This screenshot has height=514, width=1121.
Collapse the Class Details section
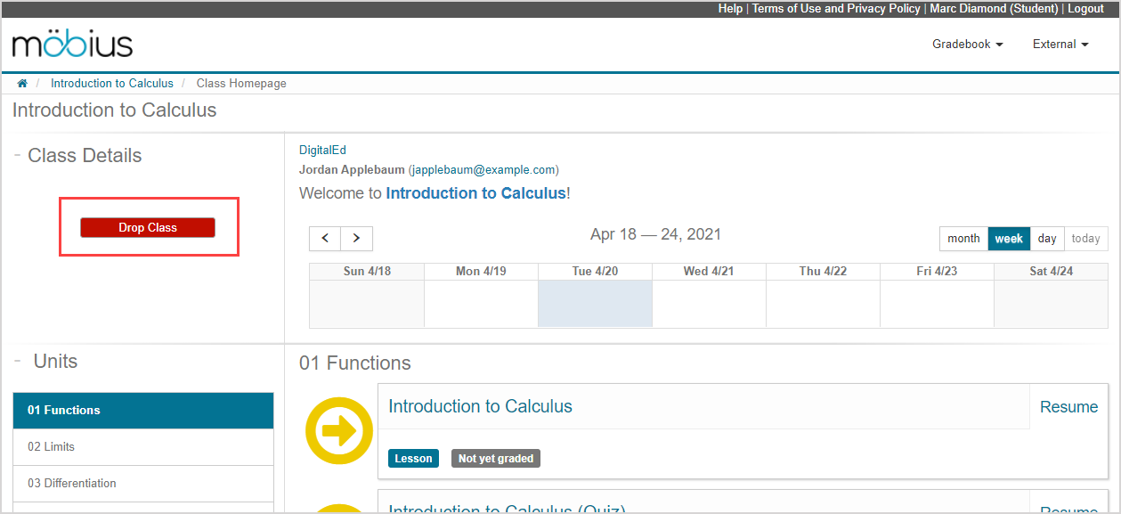tap(18, 155)
